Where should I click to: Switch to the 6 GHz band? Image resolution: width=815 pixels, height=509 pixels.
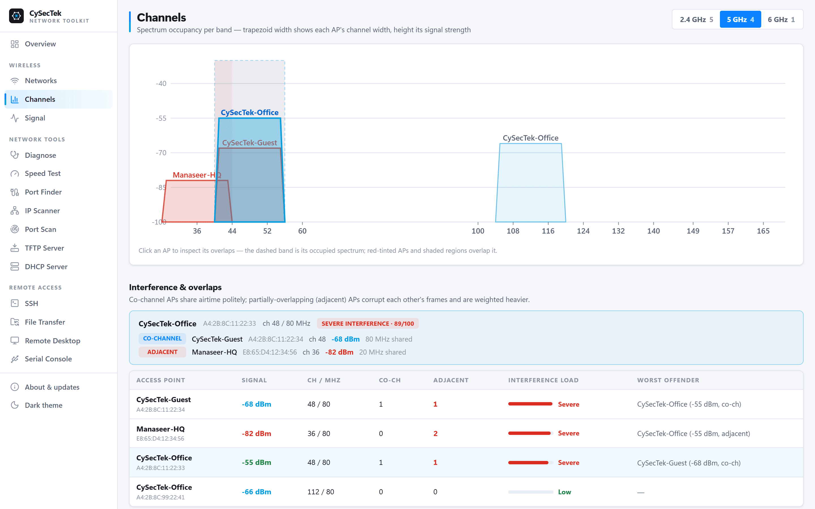(x=781, y=20)
